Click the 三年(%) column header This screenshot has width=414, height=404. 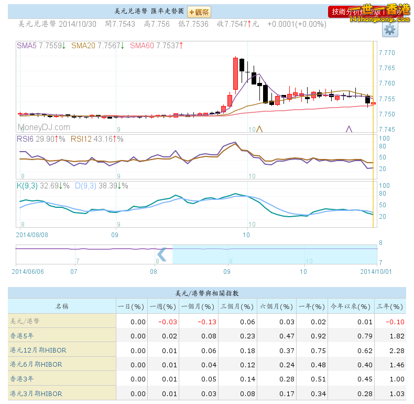point(390,306)
